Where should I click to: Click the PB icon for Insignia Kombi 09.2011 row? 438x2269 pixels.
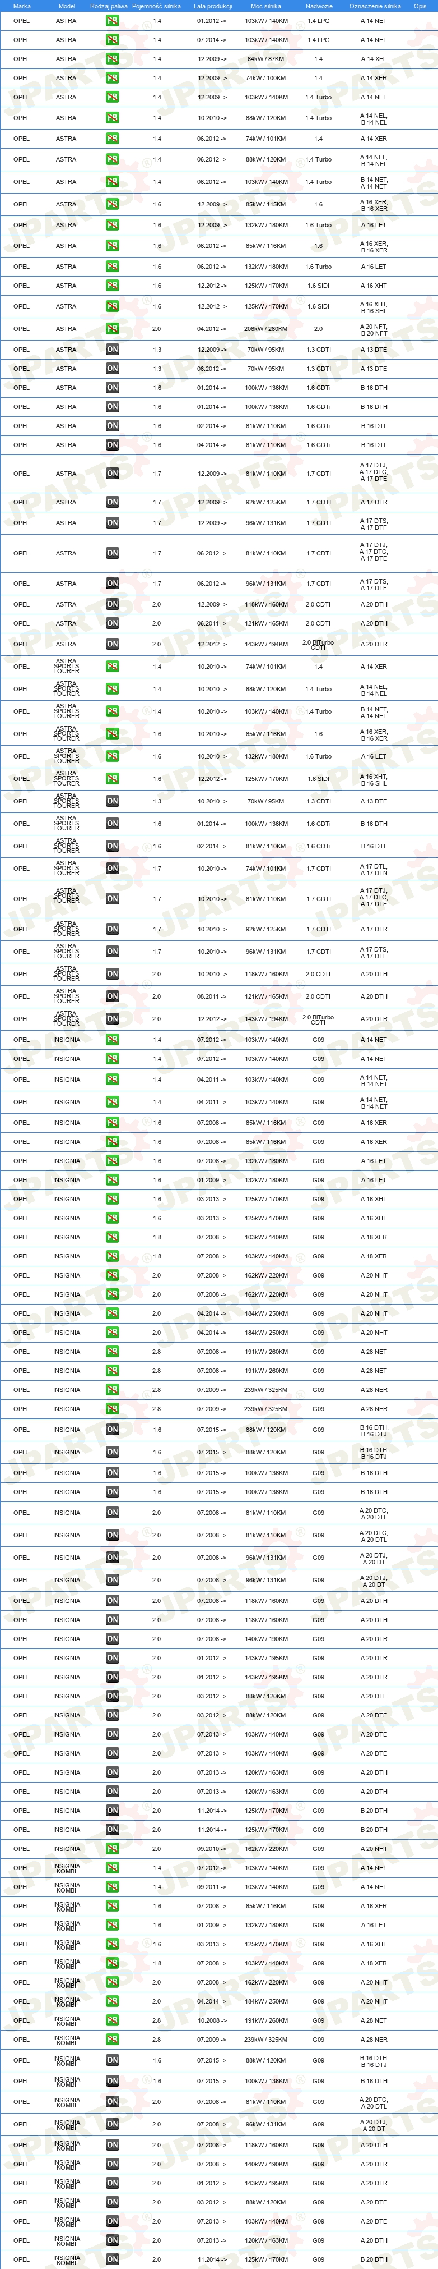(113, 1887)
